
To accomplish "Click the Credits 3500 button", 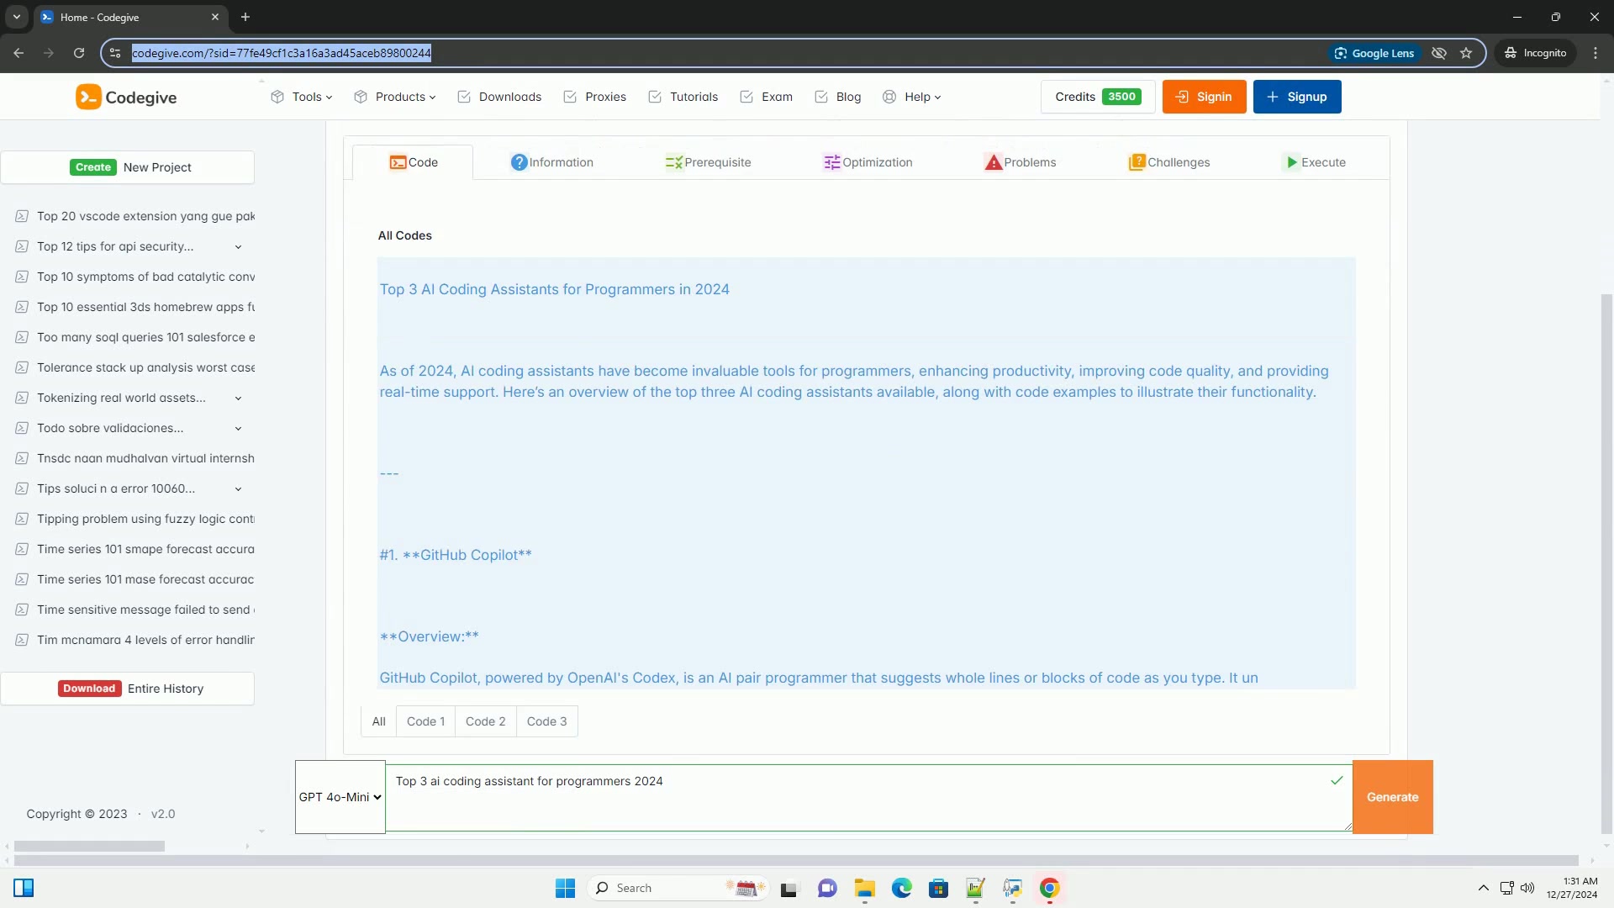I will [x=1098, y=97].
